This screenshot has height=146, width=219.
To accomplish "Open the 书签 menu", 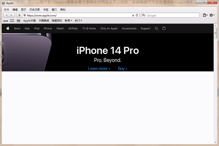I will [x=46, y=10].
